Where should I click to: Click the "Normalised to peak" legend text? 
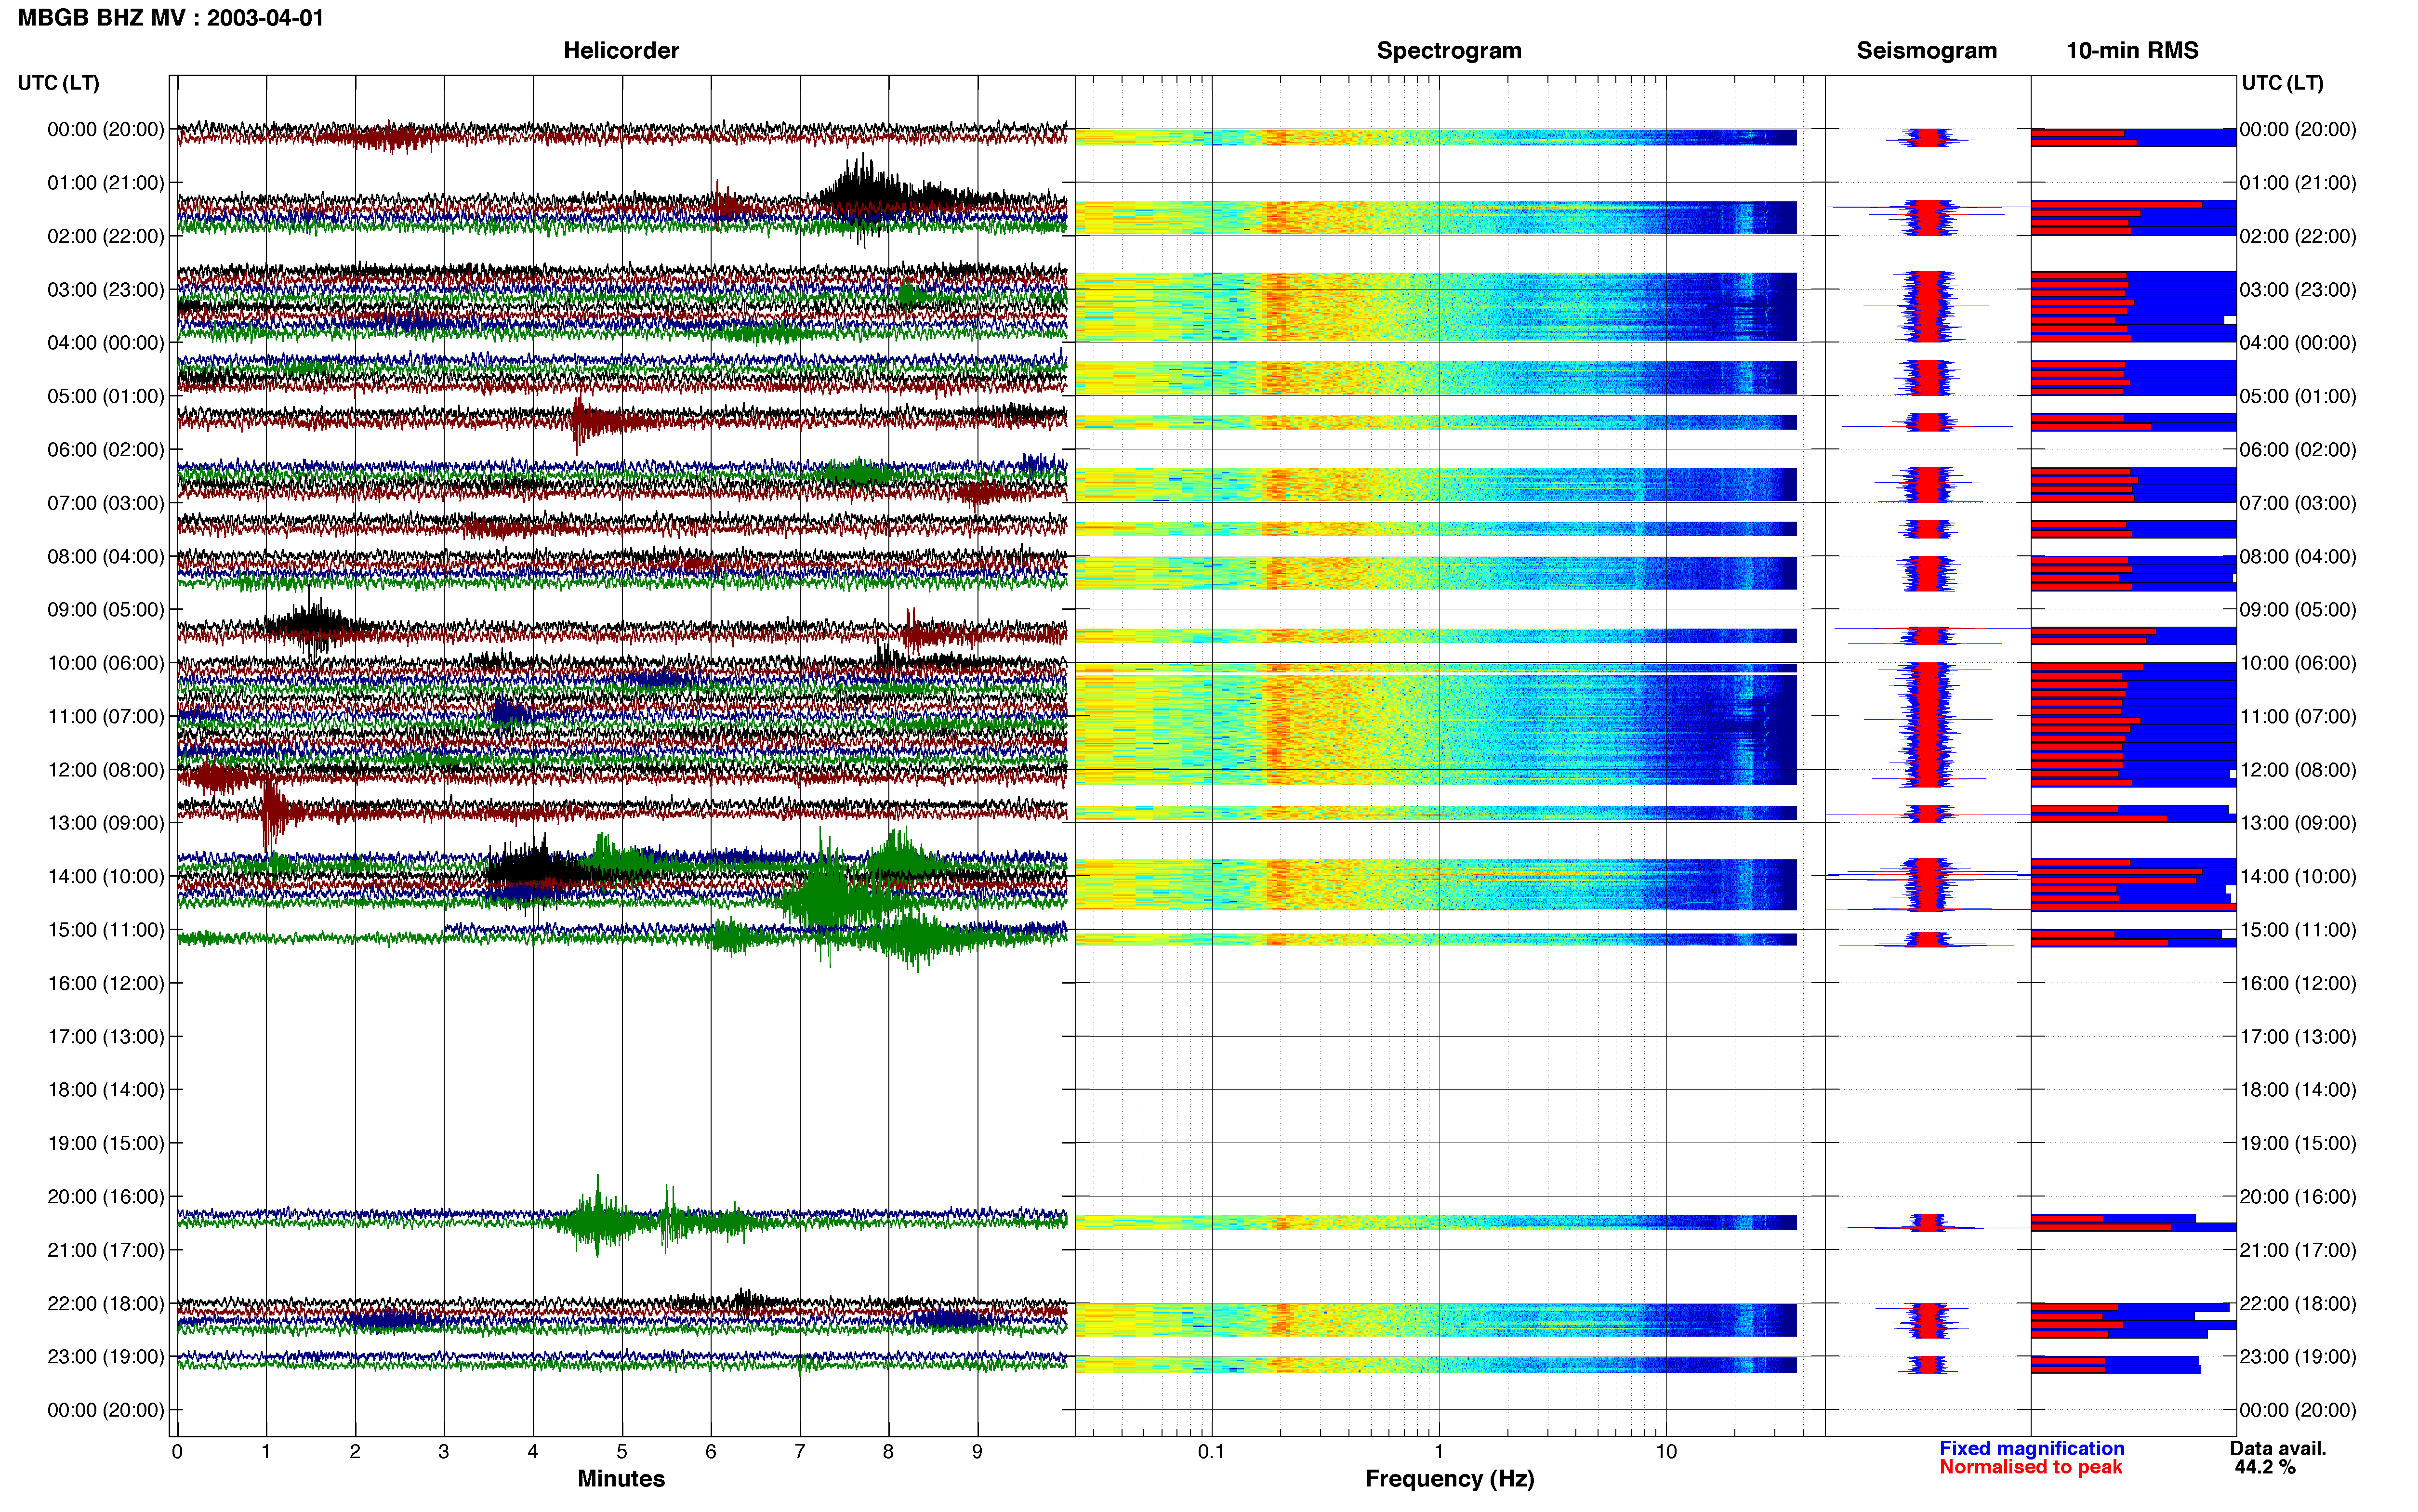coord(2031,1467)
